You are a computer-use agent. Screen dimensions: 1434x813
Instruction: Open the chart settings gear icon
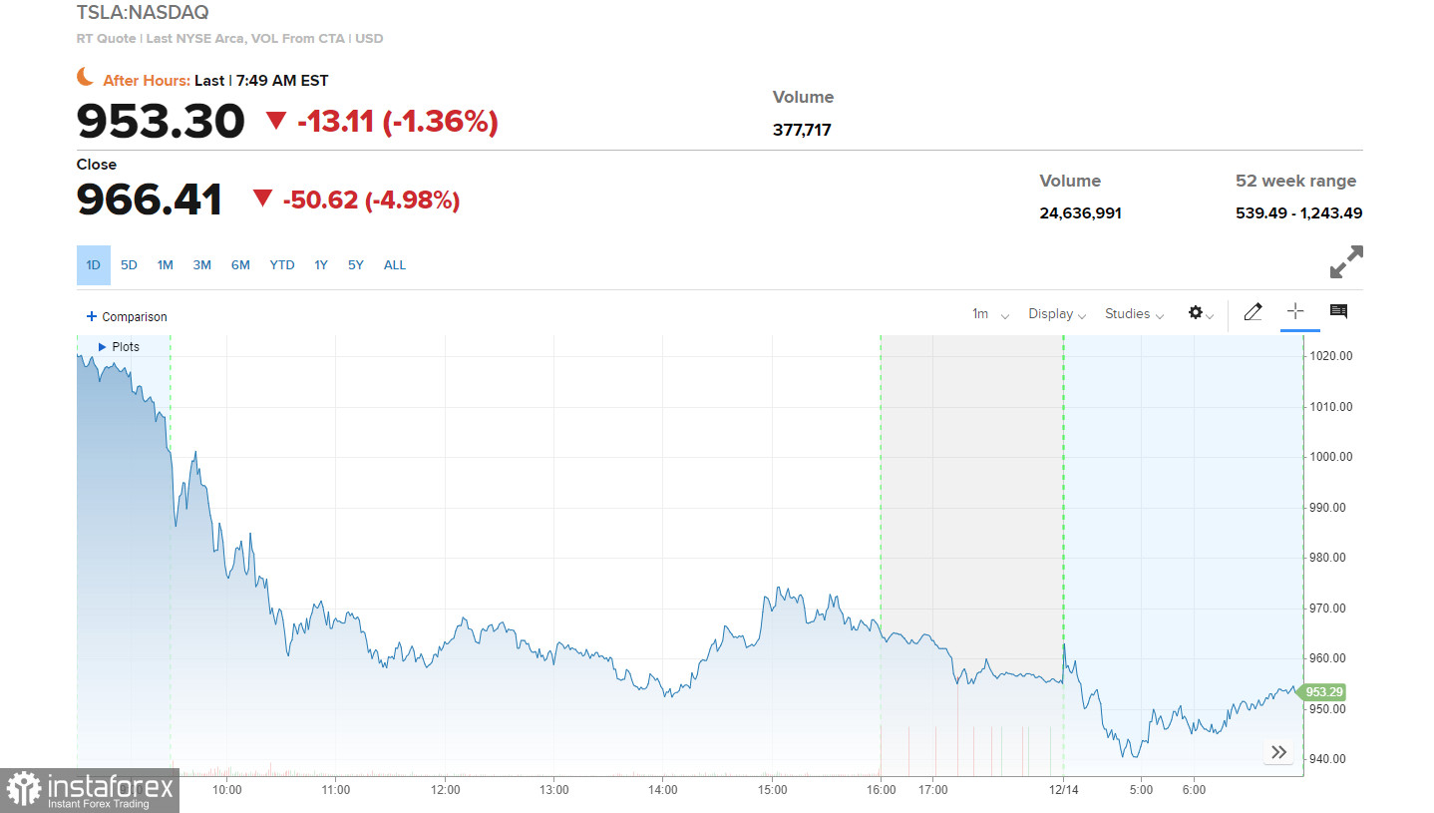pyautogui.click(x=1196, y=313)
